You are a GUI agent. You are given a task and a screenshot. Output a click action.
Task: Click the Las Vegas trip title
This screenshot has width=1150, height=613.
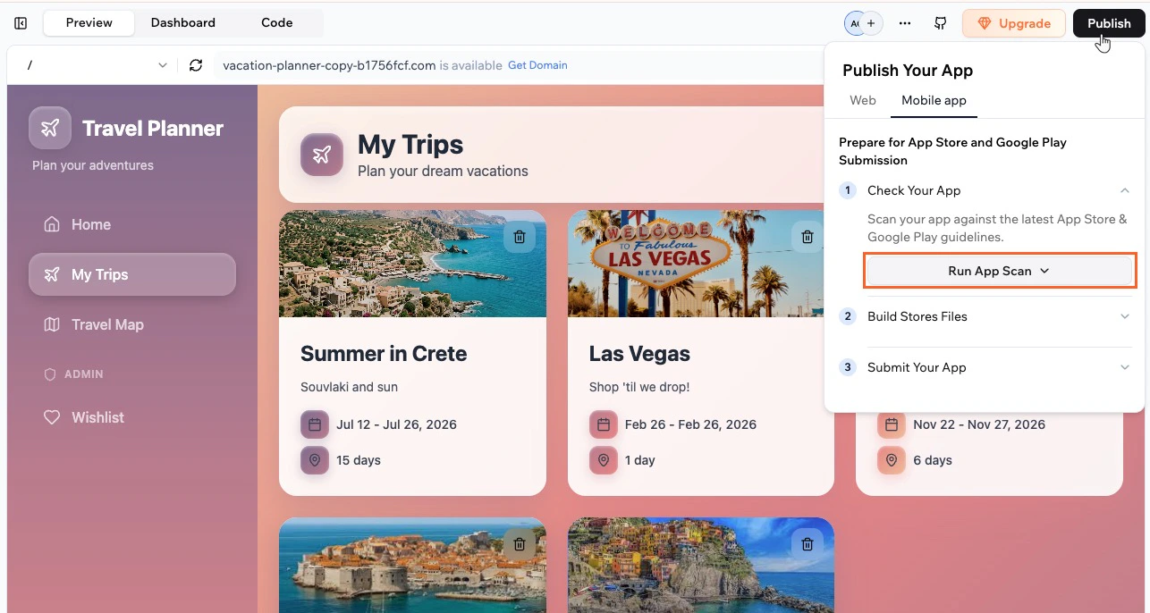[x=639, y=354]
